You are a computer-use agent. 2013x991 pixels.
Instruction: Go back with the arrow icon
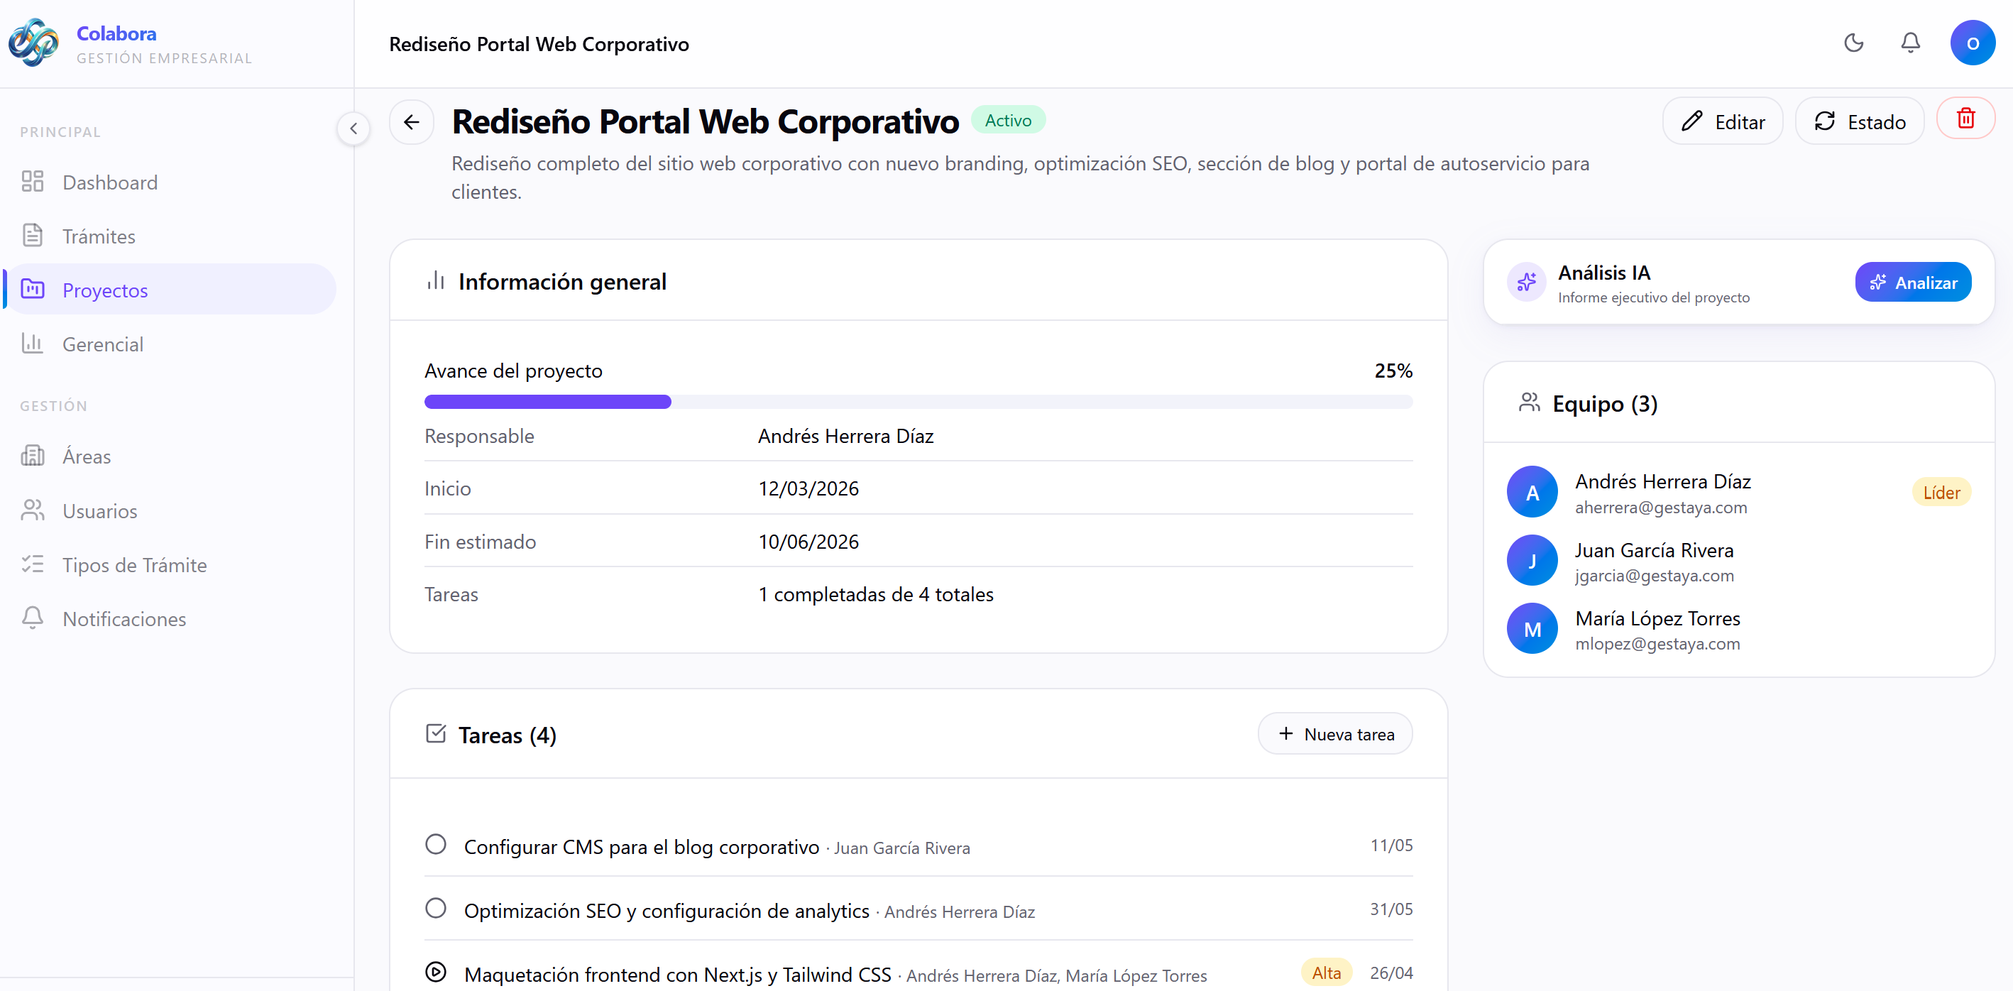[x=411, y=122]
